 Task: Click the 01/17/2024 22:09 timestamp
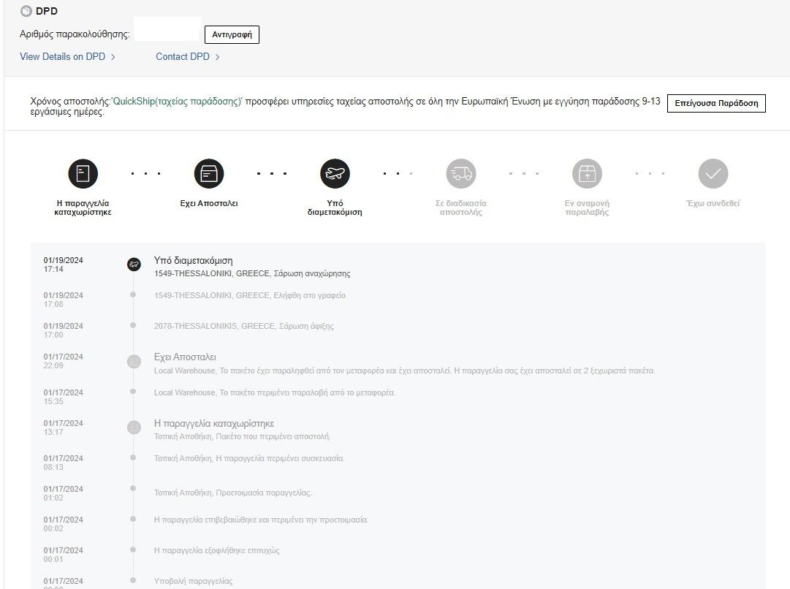(x=63, y=361)
